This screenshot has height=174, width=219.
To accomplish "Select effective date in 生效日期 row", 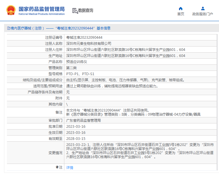I will [76, 133].
